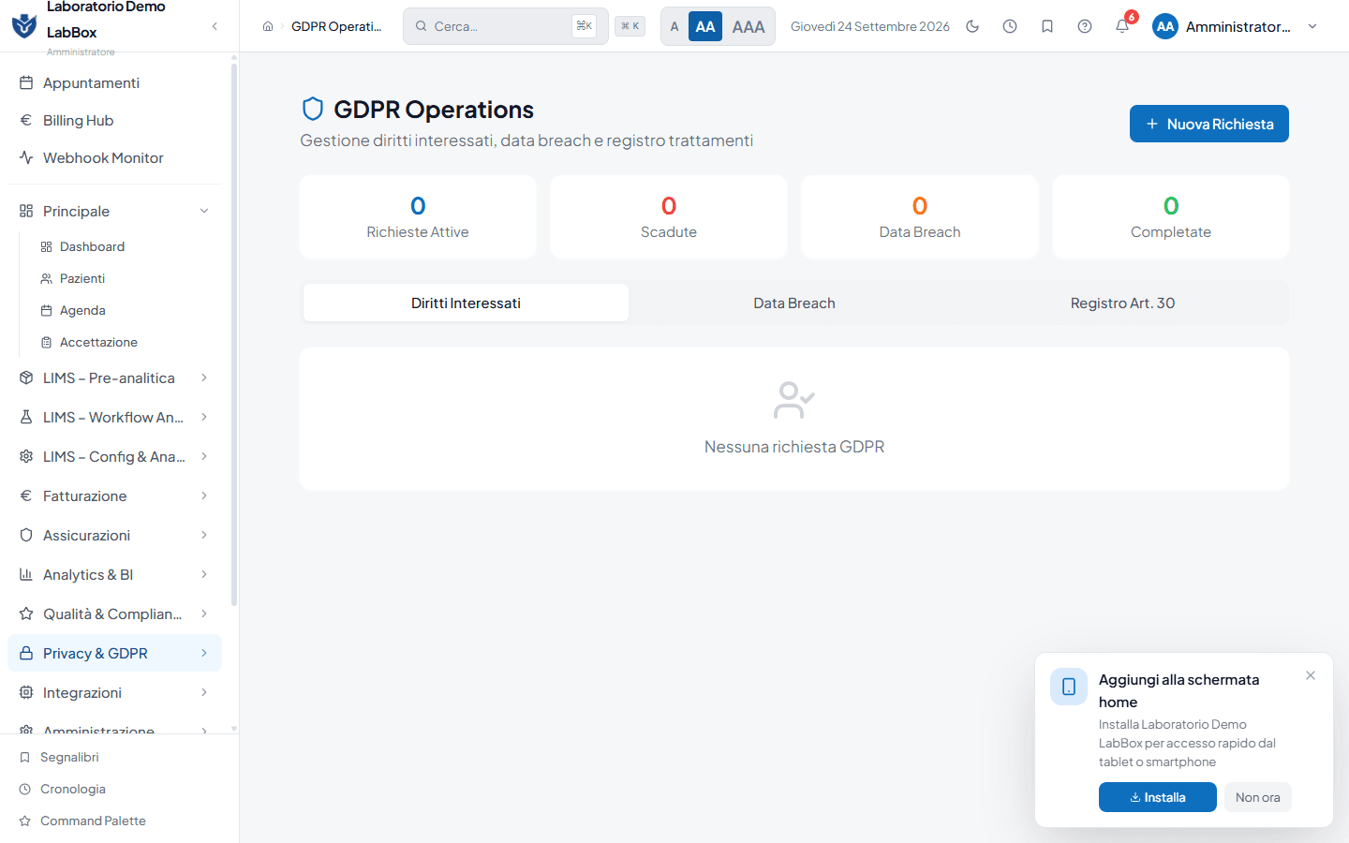Viewport: 1349px width, 843px height.
Task: Select small font size A
Action: [674, 26]
